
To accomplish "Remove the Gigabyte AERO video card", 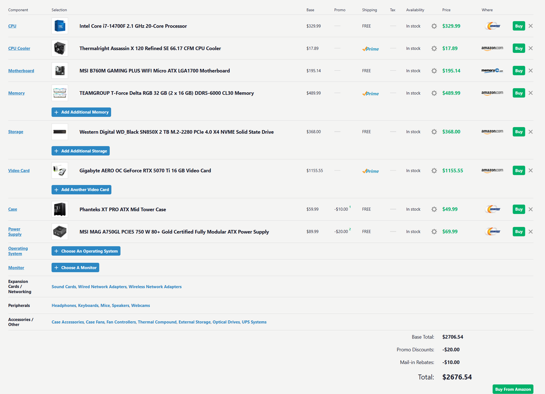I will (531, 171).
